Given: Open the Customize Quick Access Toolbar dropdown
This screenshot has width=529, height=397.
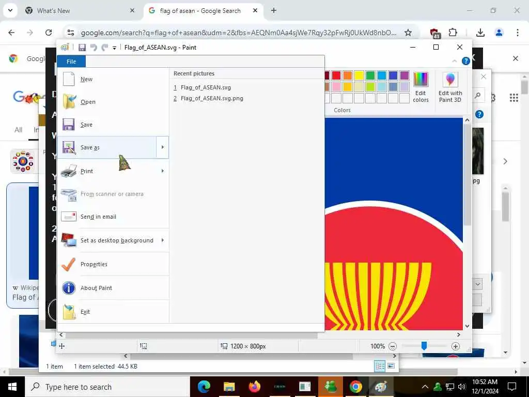Looking at the screenshot, I should pos(114,48).
